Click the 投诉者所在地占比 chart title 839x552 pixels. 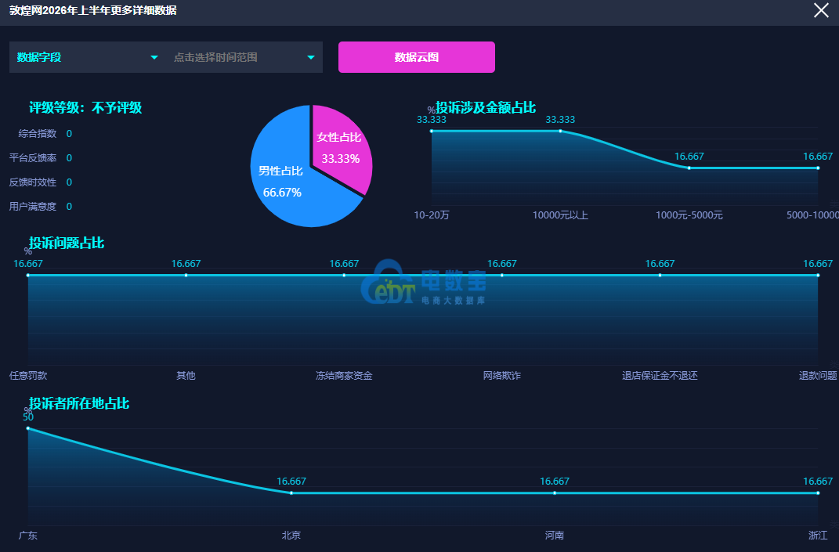pos(79,403)
